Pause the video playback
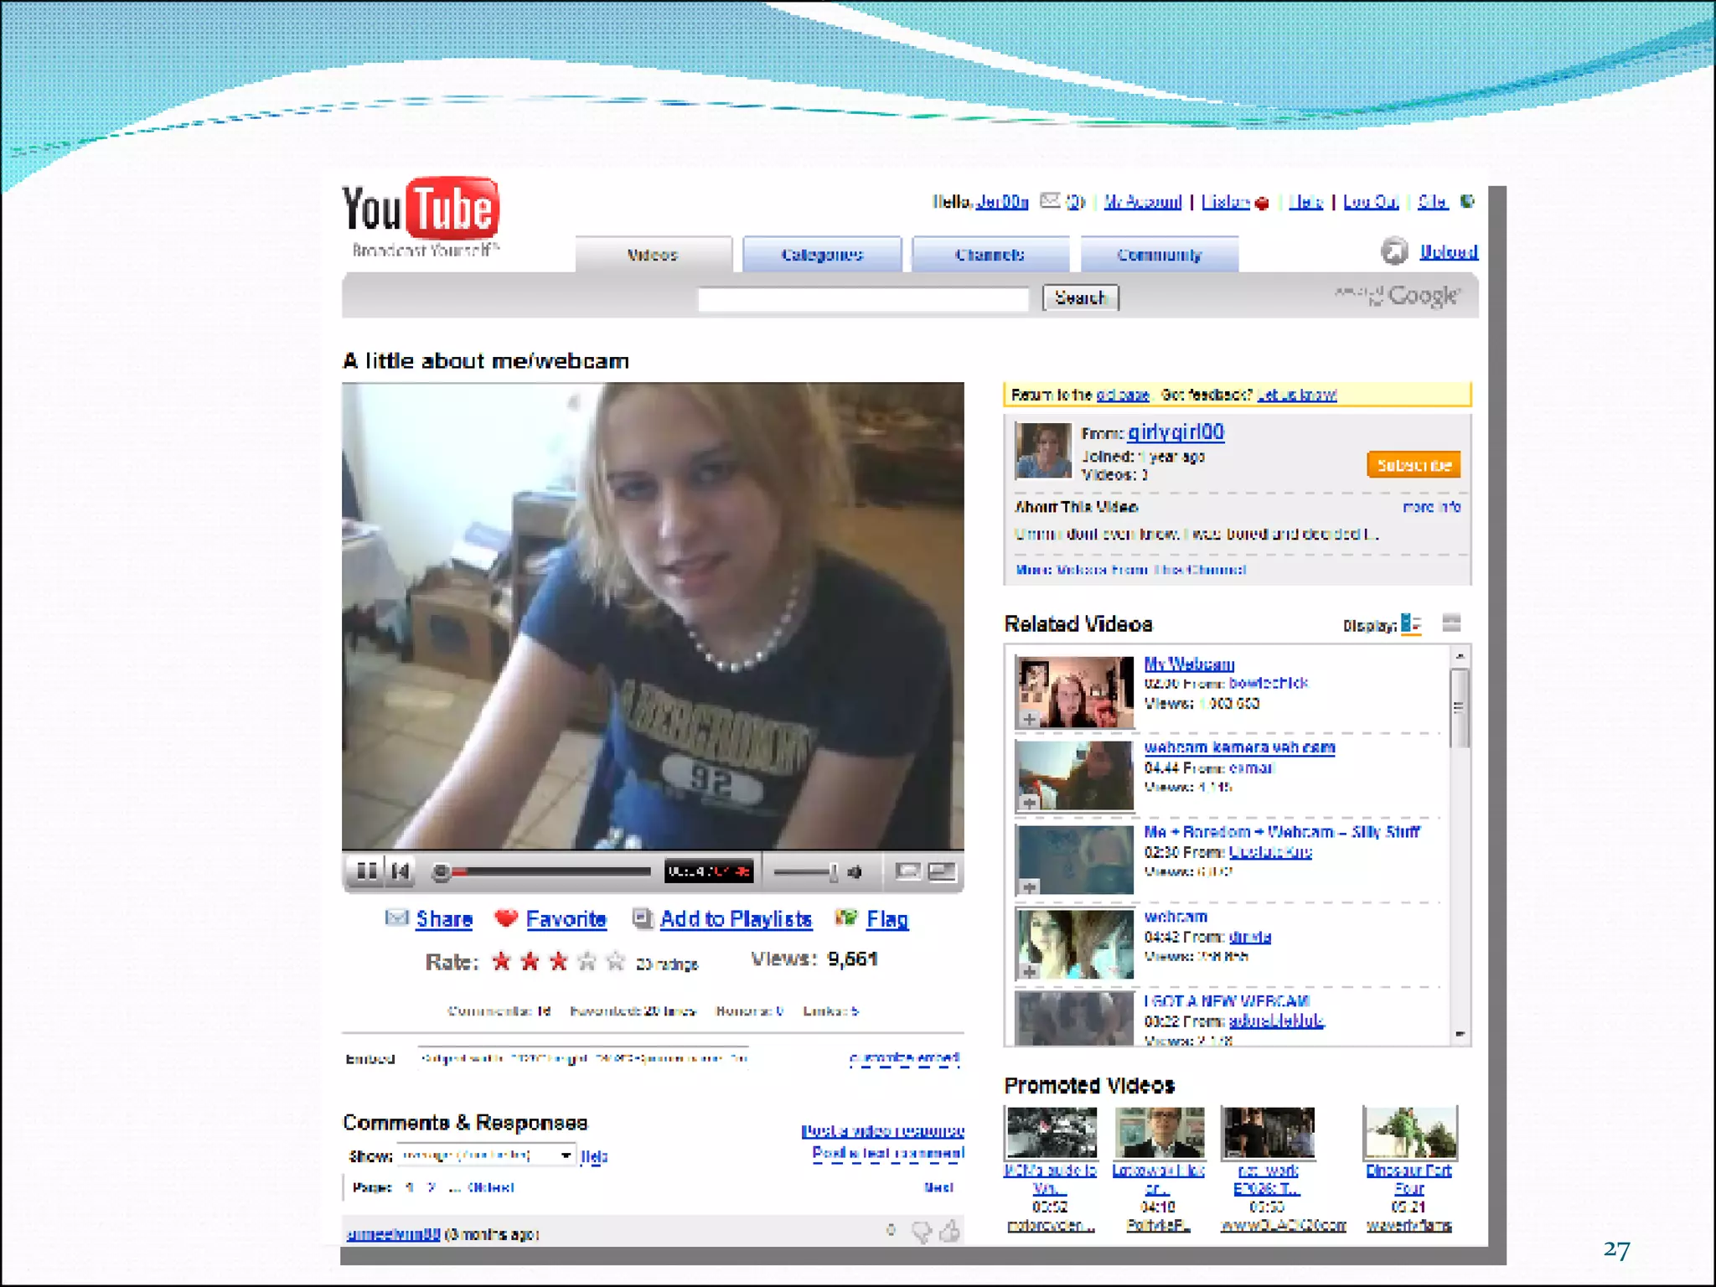Screen dimensions: 1716x1287 pyautogui.click(x=366, y=871)
